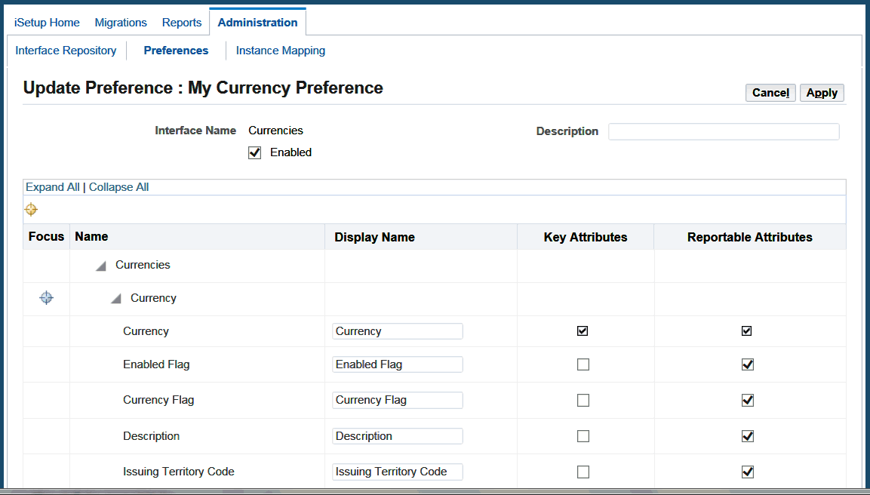The image size is (870, 495).
Task: Click the Cancel button
Action: point(770,93)
